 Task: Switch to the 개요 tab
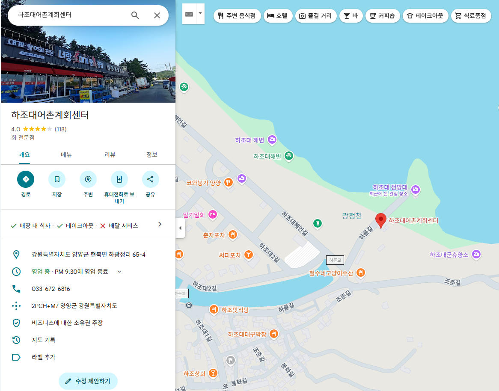(x=24, y=155)
